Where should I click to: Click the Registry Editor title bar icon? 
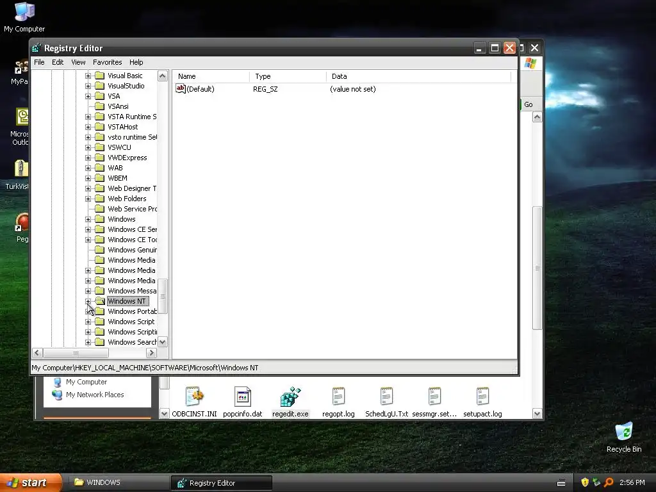coord(37,48)
